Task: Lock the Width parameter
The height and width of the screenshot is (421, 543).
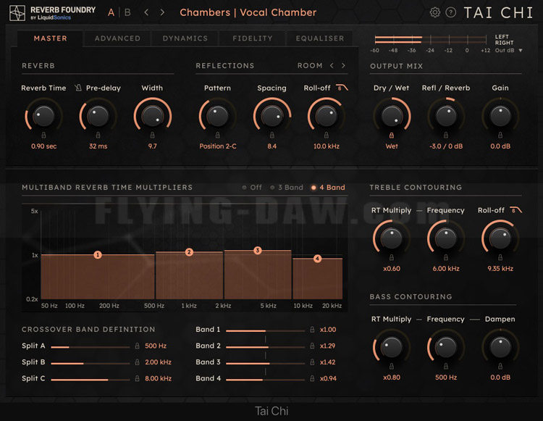Action: pos(152,135)
